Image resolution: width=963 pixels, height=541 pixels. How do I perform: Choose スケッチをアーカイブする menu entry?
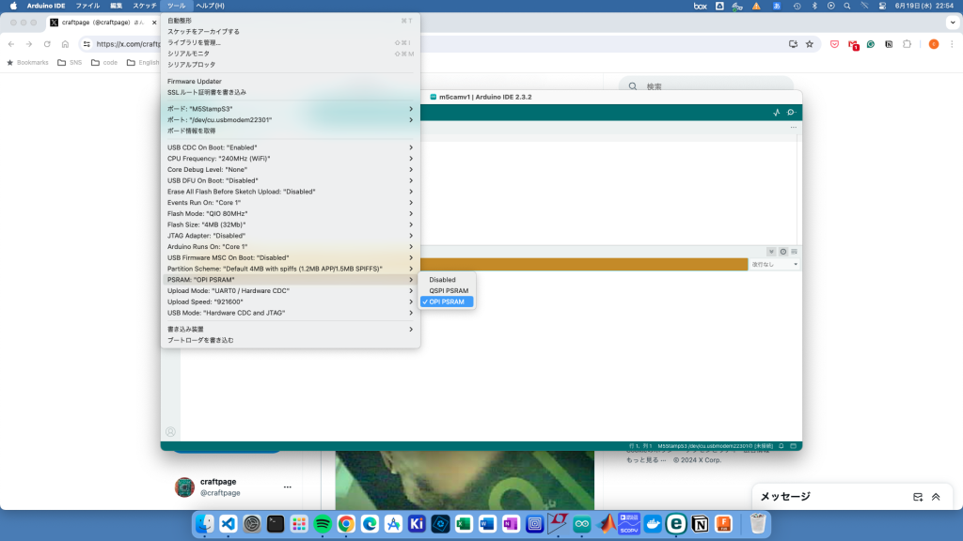(x=291, y=32)
